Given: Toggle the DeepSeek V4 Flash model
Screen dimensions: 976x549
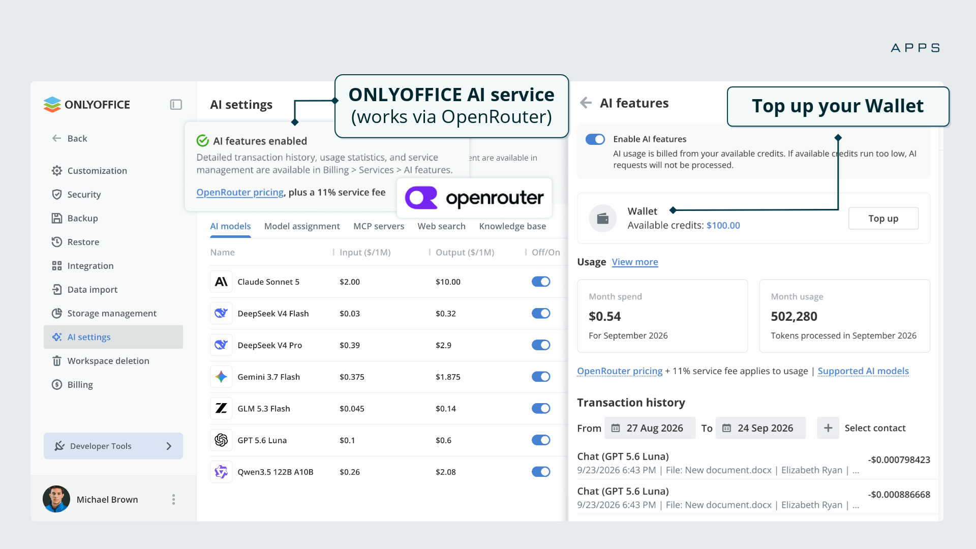Looking at the screenshot, I should click(x=541, y=313).
